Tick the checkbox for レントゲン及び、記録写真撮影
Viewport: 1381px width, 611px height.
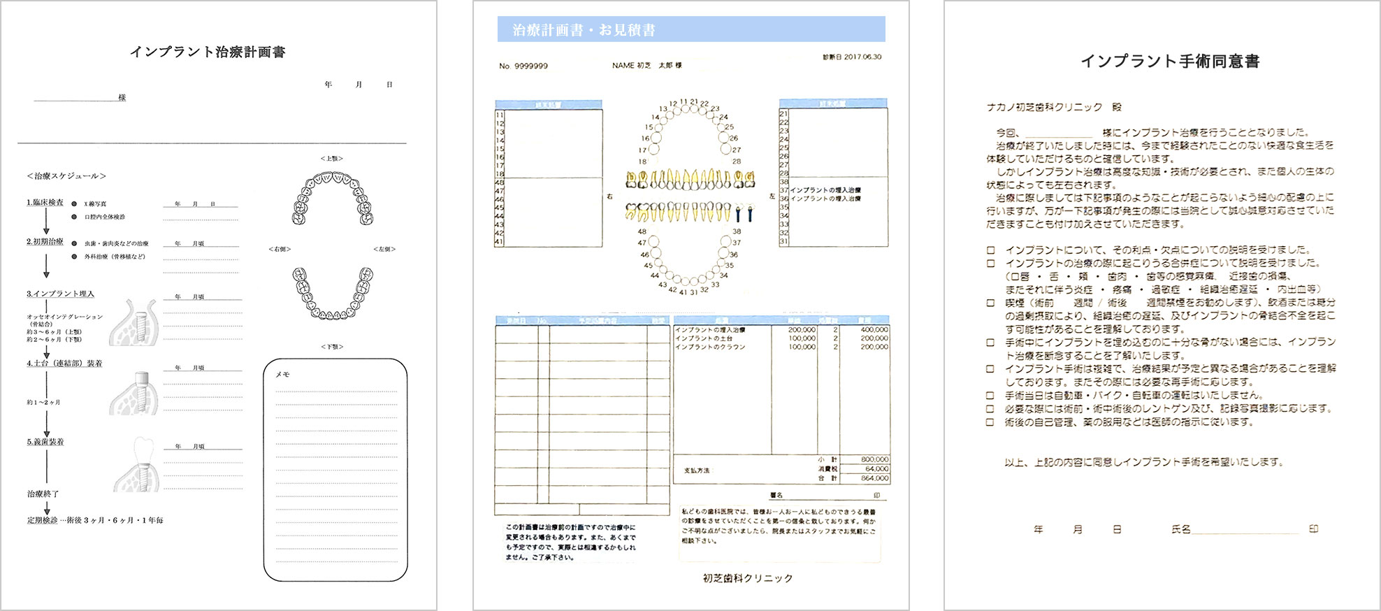990,409
